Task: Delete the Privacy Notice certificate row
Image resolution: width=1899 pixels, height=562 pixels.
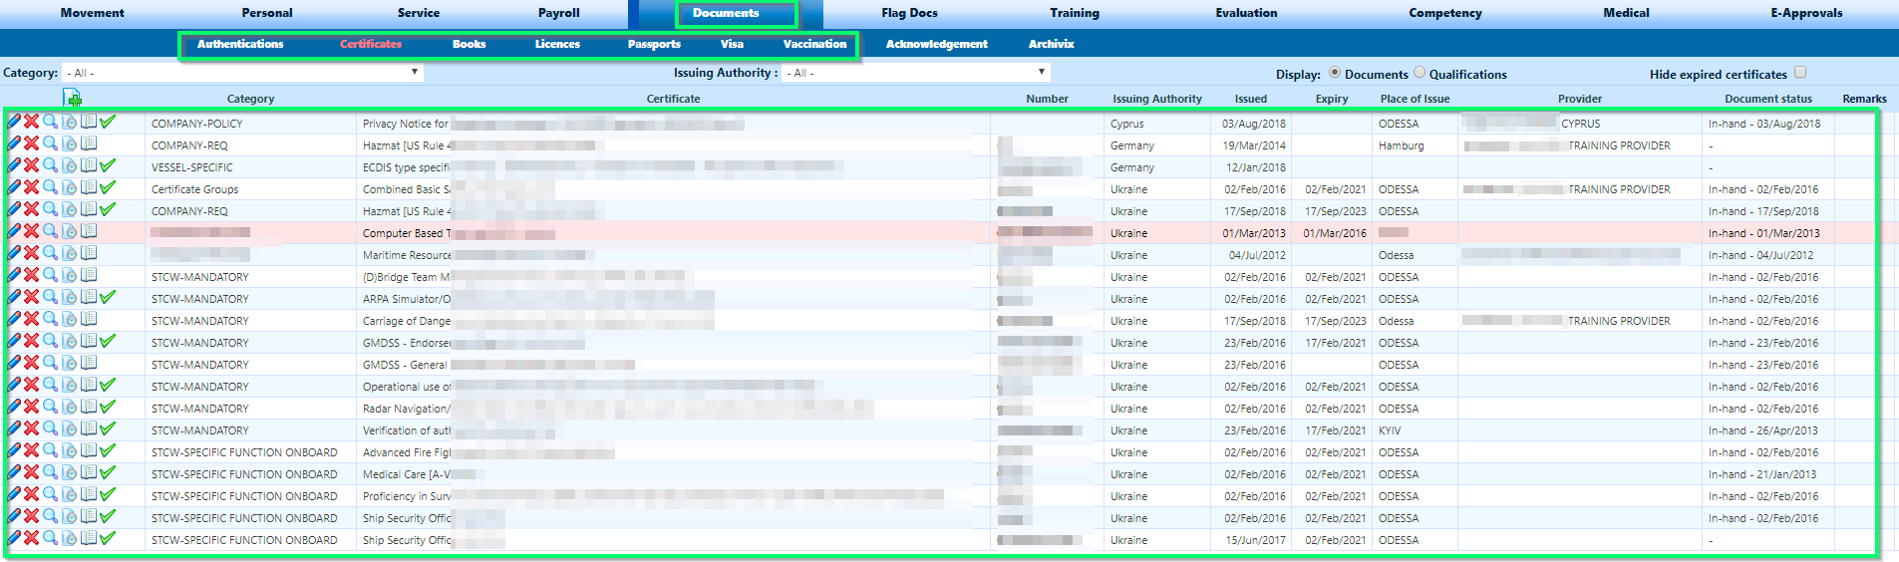Action: (x=31, y=122)
